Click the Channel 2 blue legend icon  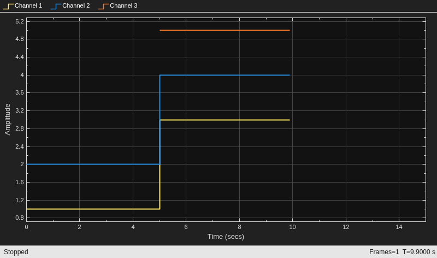(x=56, y=6)
